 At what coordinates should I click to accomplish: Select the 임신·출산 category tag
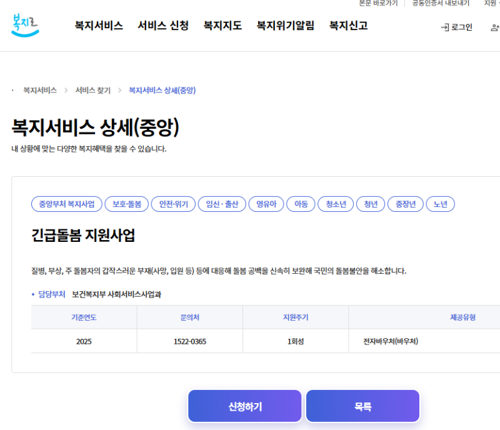click(221, 204)
